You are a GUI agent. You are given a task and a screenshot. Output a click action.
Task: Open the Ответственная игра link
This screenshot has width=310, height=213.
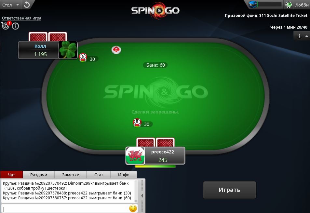pos(21,18)
